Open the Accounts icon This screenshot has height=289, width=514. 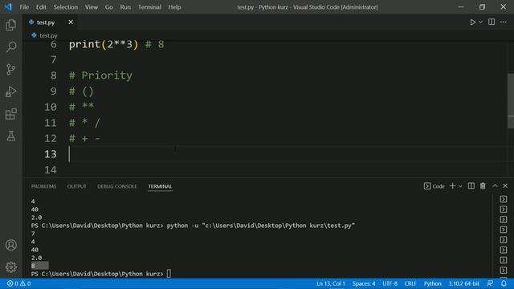(x=10, y=245)
